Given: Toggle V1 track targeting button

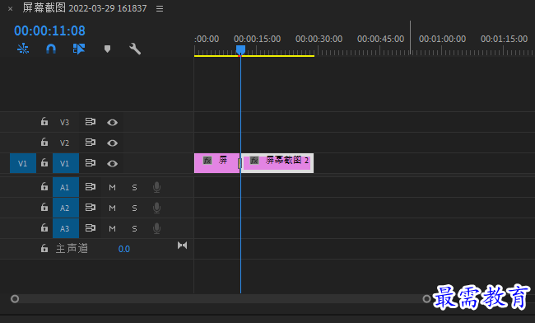Looking at the screenshot, I should (66, 163).
